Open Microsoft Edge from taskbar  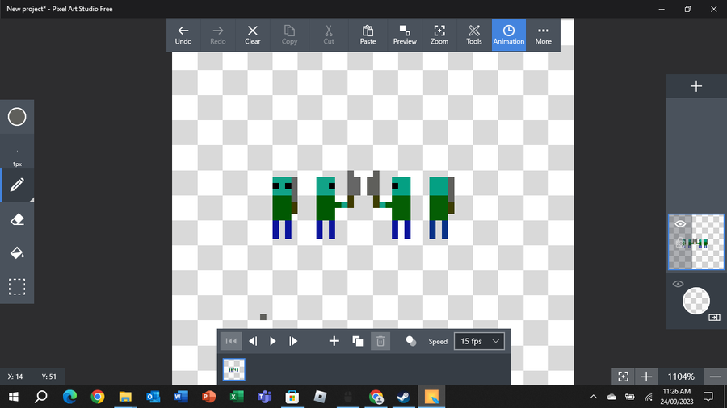click(69, 397)
